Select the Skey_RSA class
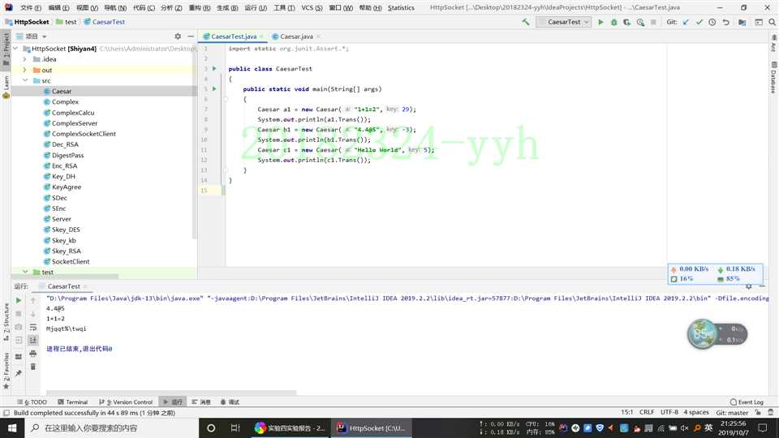This screenshot has width=779, height=438. (66, 251)
